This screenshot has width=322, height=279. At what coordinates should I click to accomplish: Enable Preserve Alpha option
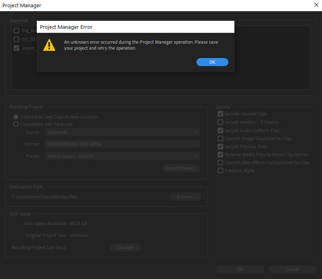[220, 170]
